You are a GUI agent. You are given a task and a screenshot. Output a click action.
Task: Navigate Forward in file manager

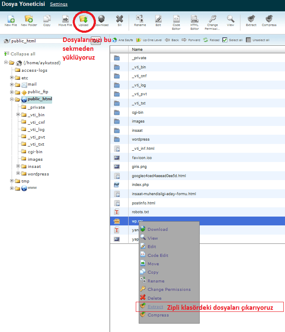click(x=191, y=40)
